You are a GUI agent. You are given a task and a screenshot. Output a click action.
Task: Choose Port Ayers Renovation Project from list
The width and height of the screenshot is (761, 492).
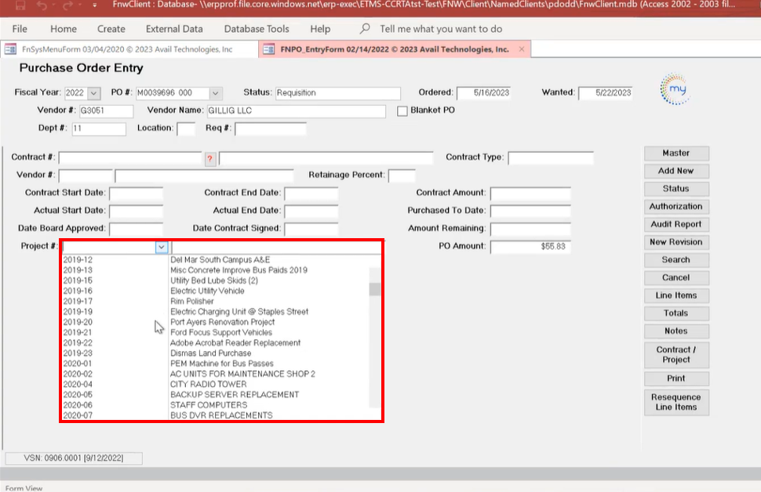(x=222, y=322)
